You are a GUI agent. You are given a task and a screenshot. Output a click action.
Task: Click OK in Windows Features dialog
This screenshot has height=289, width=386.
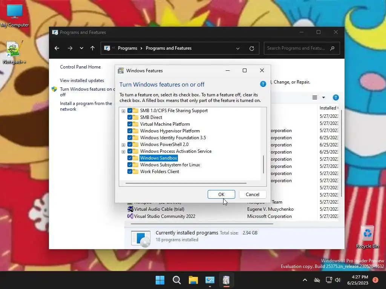point(221,195)
